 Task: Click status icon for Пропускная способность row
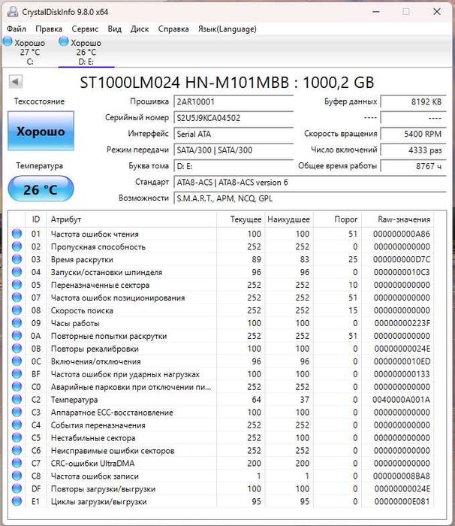17,246
